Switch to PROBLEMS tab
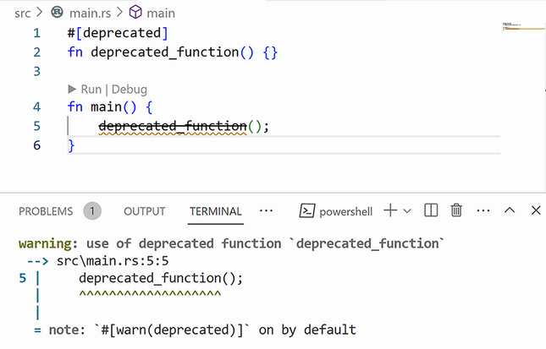 click(46, 211)
